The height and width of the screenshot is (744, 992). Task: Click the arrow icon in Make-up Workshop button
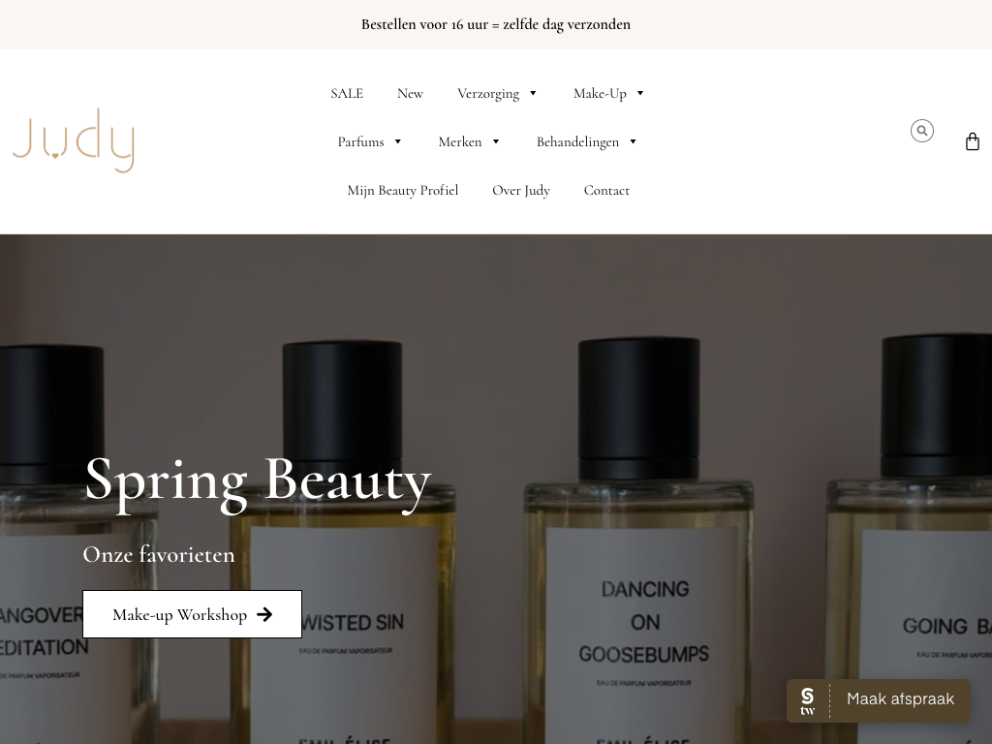click(x=264, y=614)
